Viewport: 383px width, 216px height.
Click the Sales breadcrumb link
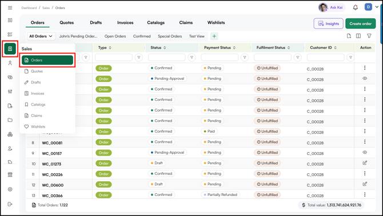click(46, 8)
